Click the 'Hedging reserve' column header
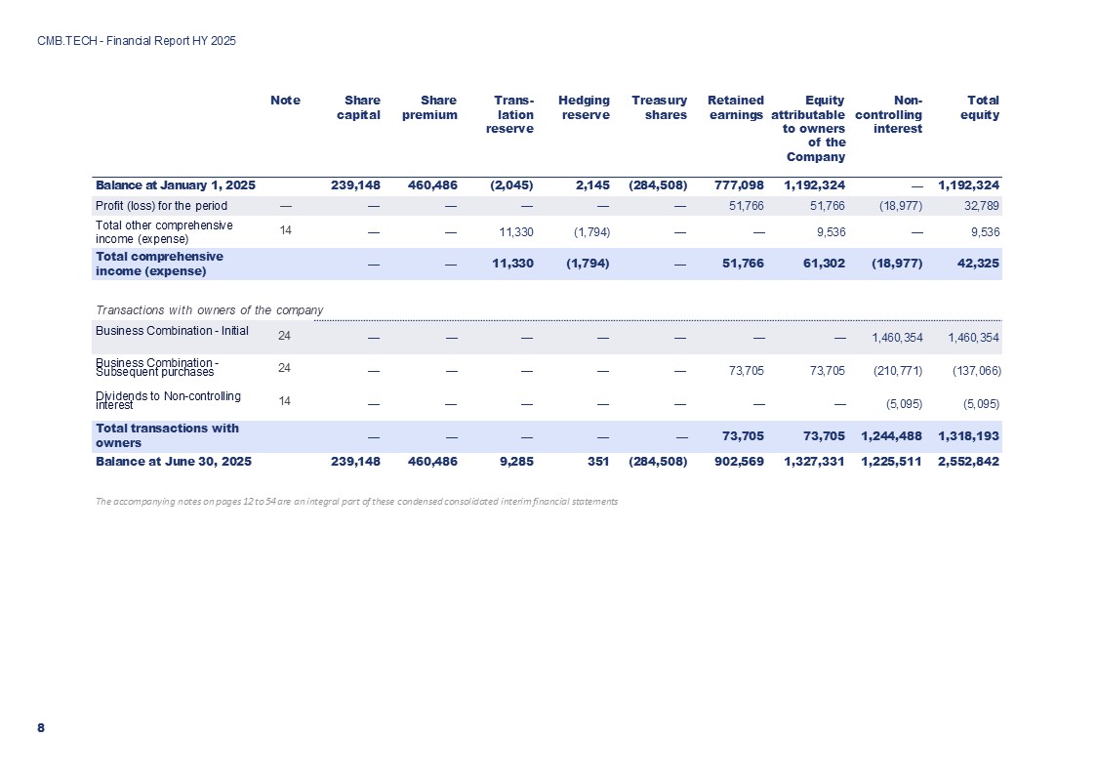Screen dimensions: 1096x778 pos(584,107)
